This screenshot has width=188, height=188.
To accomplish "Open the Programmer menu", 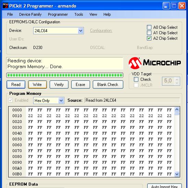I will [58, 14].
